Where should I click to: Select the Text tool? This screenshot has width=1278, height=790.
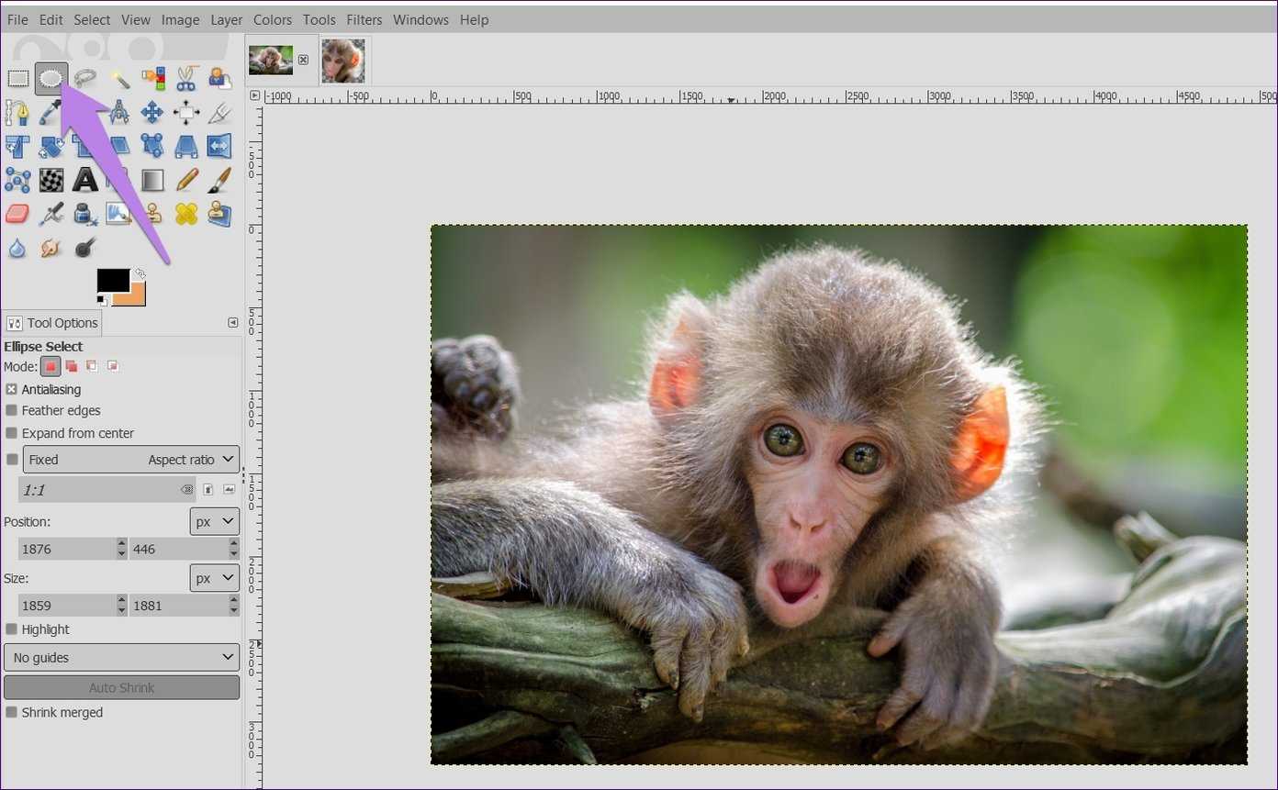(85, 180)
